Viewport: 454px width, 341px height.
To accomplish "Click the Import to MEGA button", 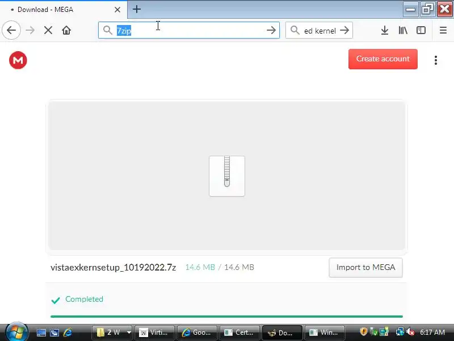I will coord(365,267).
